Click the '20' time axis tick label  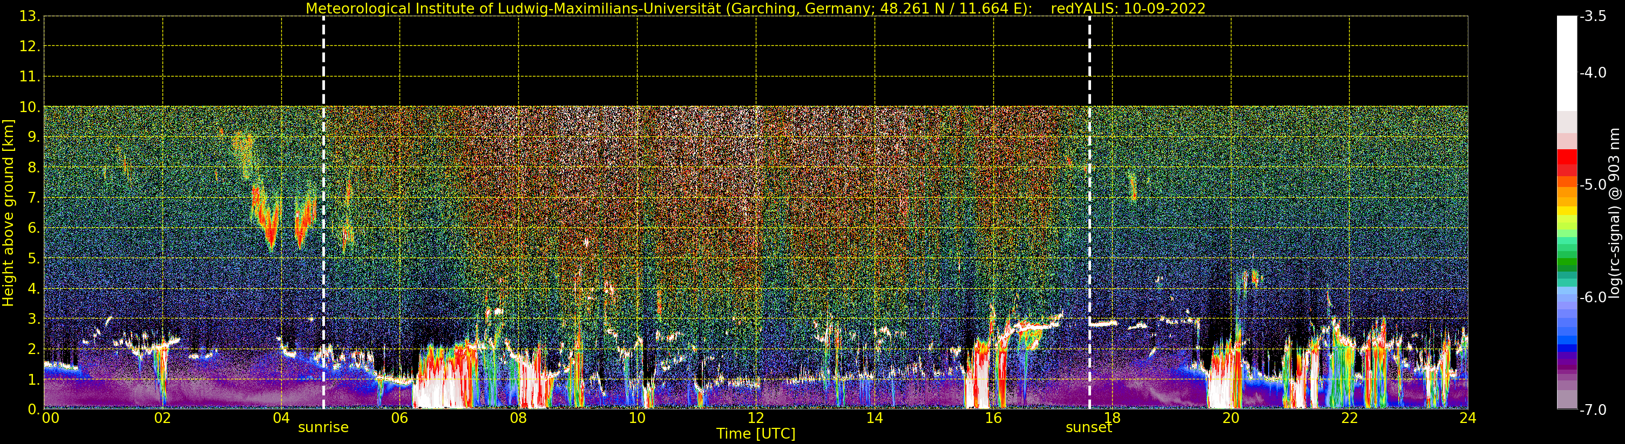click(x=1231, y=418)
